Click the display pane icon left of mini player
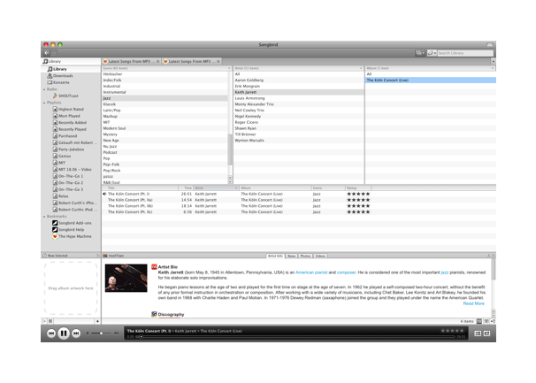This screenshot has height=383, width=536. click(x=478, y=333)
